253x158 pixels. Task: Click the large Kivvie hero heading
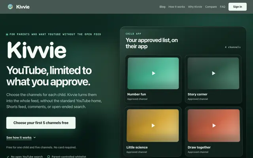36,50
